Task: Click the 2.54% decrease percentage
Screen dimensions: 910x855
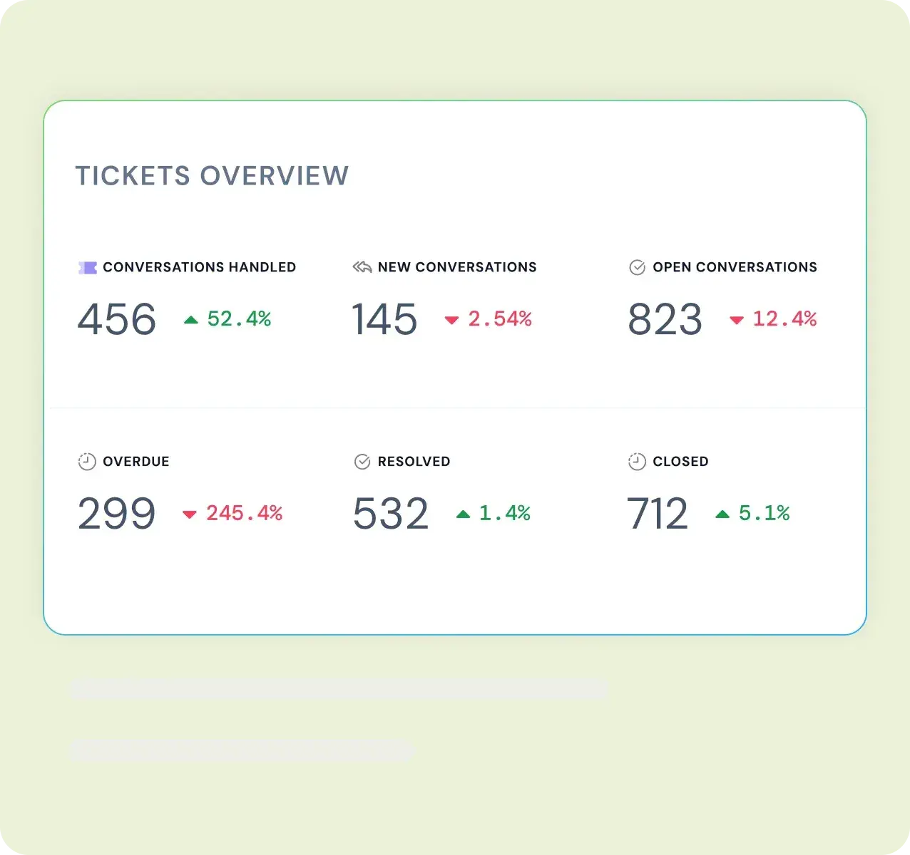Action: pyautogui.click(x=500, y=319)
